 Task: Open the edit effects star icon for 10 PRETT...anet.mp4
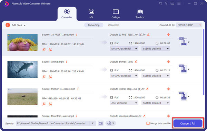[x=44, y=50]
